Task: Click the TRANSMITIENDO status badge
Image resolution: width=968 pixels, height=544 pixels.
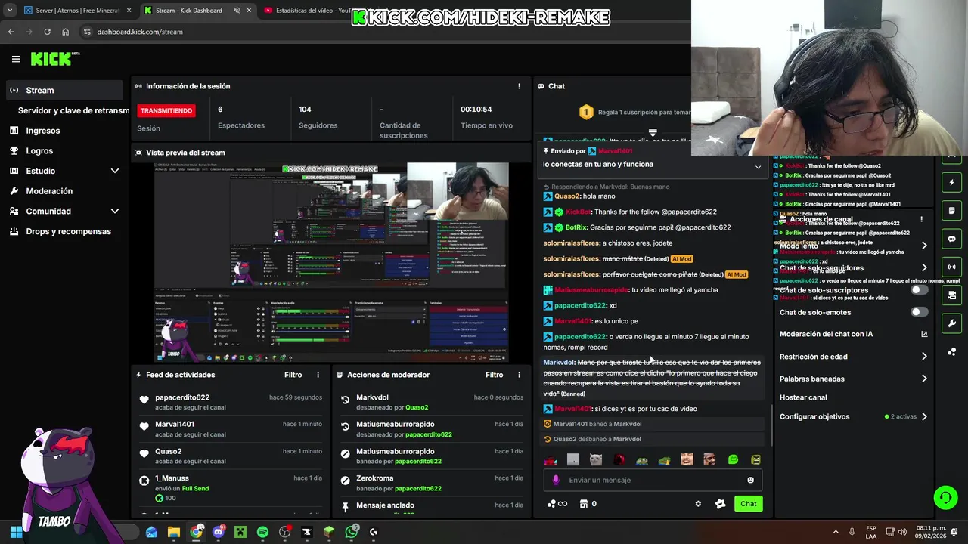Action: [166, 110]
